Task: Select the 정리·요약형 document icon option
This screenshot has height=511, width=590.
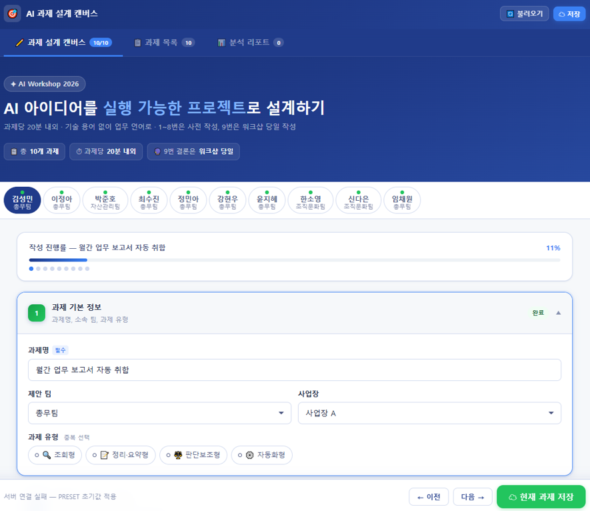Action: pos(121,455)
